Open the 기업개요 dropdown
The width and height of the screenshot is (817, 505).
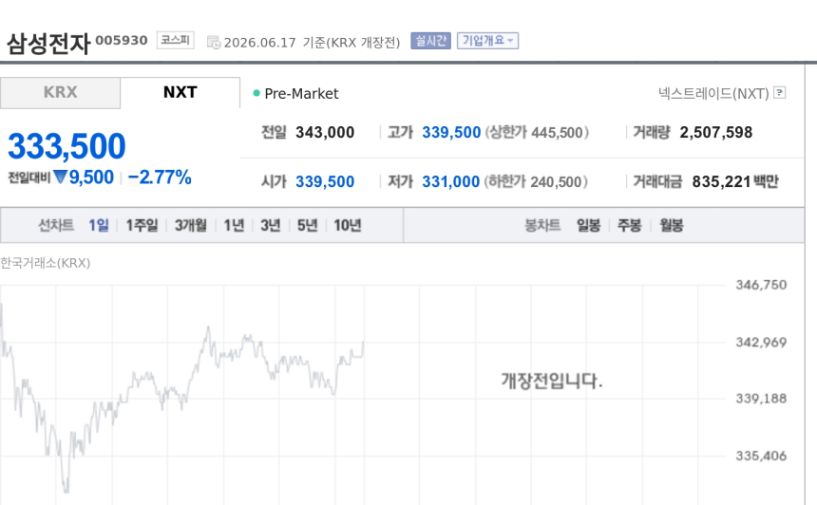coord(487,41)
